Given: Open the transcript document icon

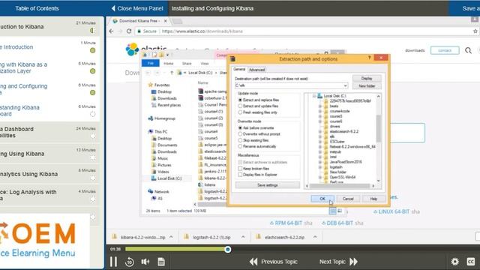Looking at the screenshot, I should coord(161,262).
